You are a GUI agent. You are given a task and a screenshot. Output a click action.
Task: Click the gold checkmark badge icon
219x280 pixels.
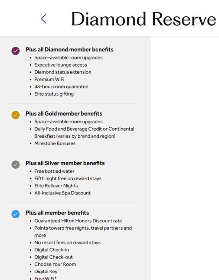pos(16,115)
